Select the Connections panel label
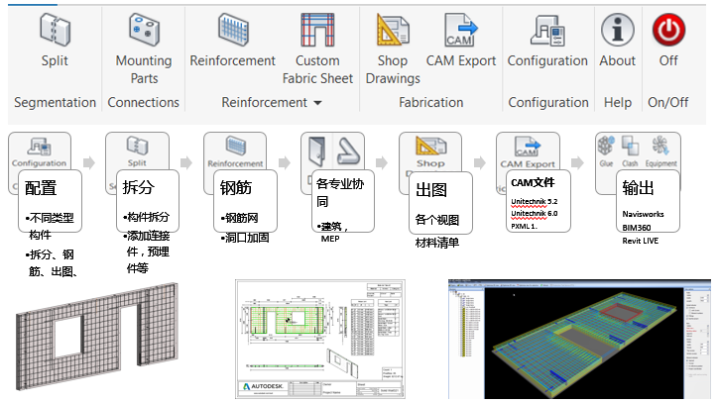This screenshot has height=404, width=718. click(144, 102)
